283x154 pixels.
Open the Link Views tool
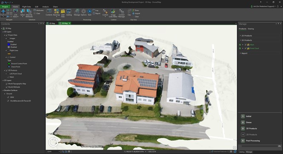[x=15, y=13]
